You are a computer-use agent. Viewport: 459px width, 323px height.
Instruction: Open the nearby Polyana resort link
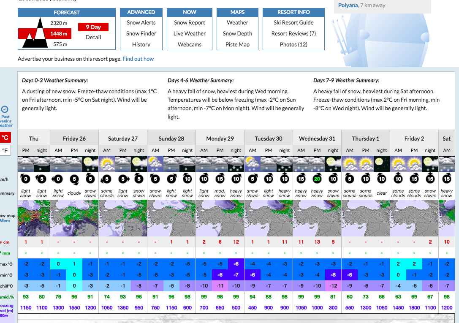348,5
